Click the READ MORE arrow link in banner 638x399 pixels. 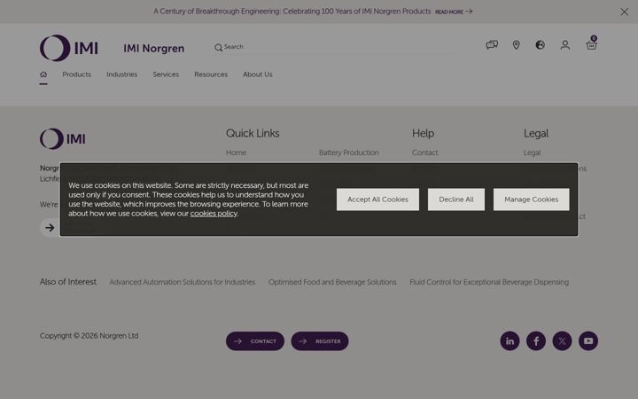click(454, 12)
